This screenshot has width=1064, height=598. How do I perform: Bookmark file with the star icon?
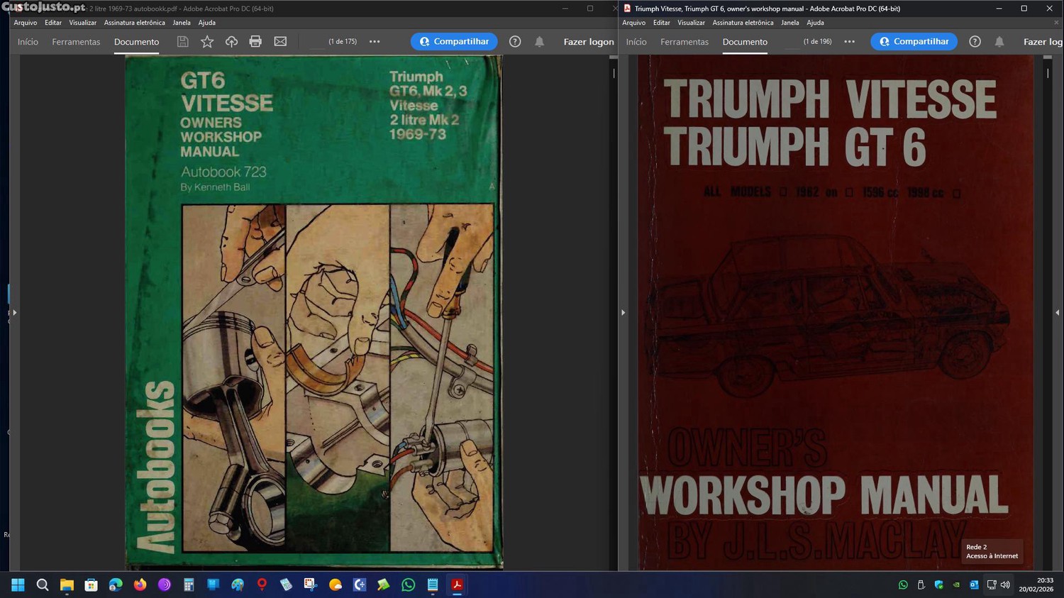point(207,42)
